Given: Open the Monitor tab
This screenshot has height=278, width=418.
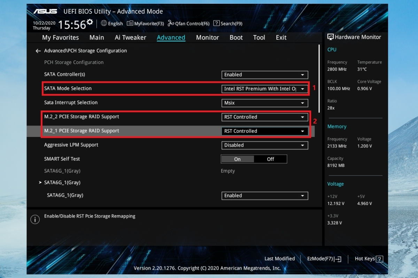Looking at the screenshot, I should click(x=207, y=38).
